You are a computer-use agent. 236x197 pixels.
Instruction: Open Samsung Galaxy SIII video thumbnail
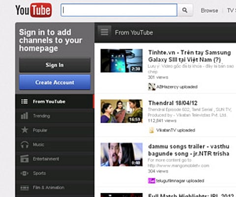(x=121, y=61)
